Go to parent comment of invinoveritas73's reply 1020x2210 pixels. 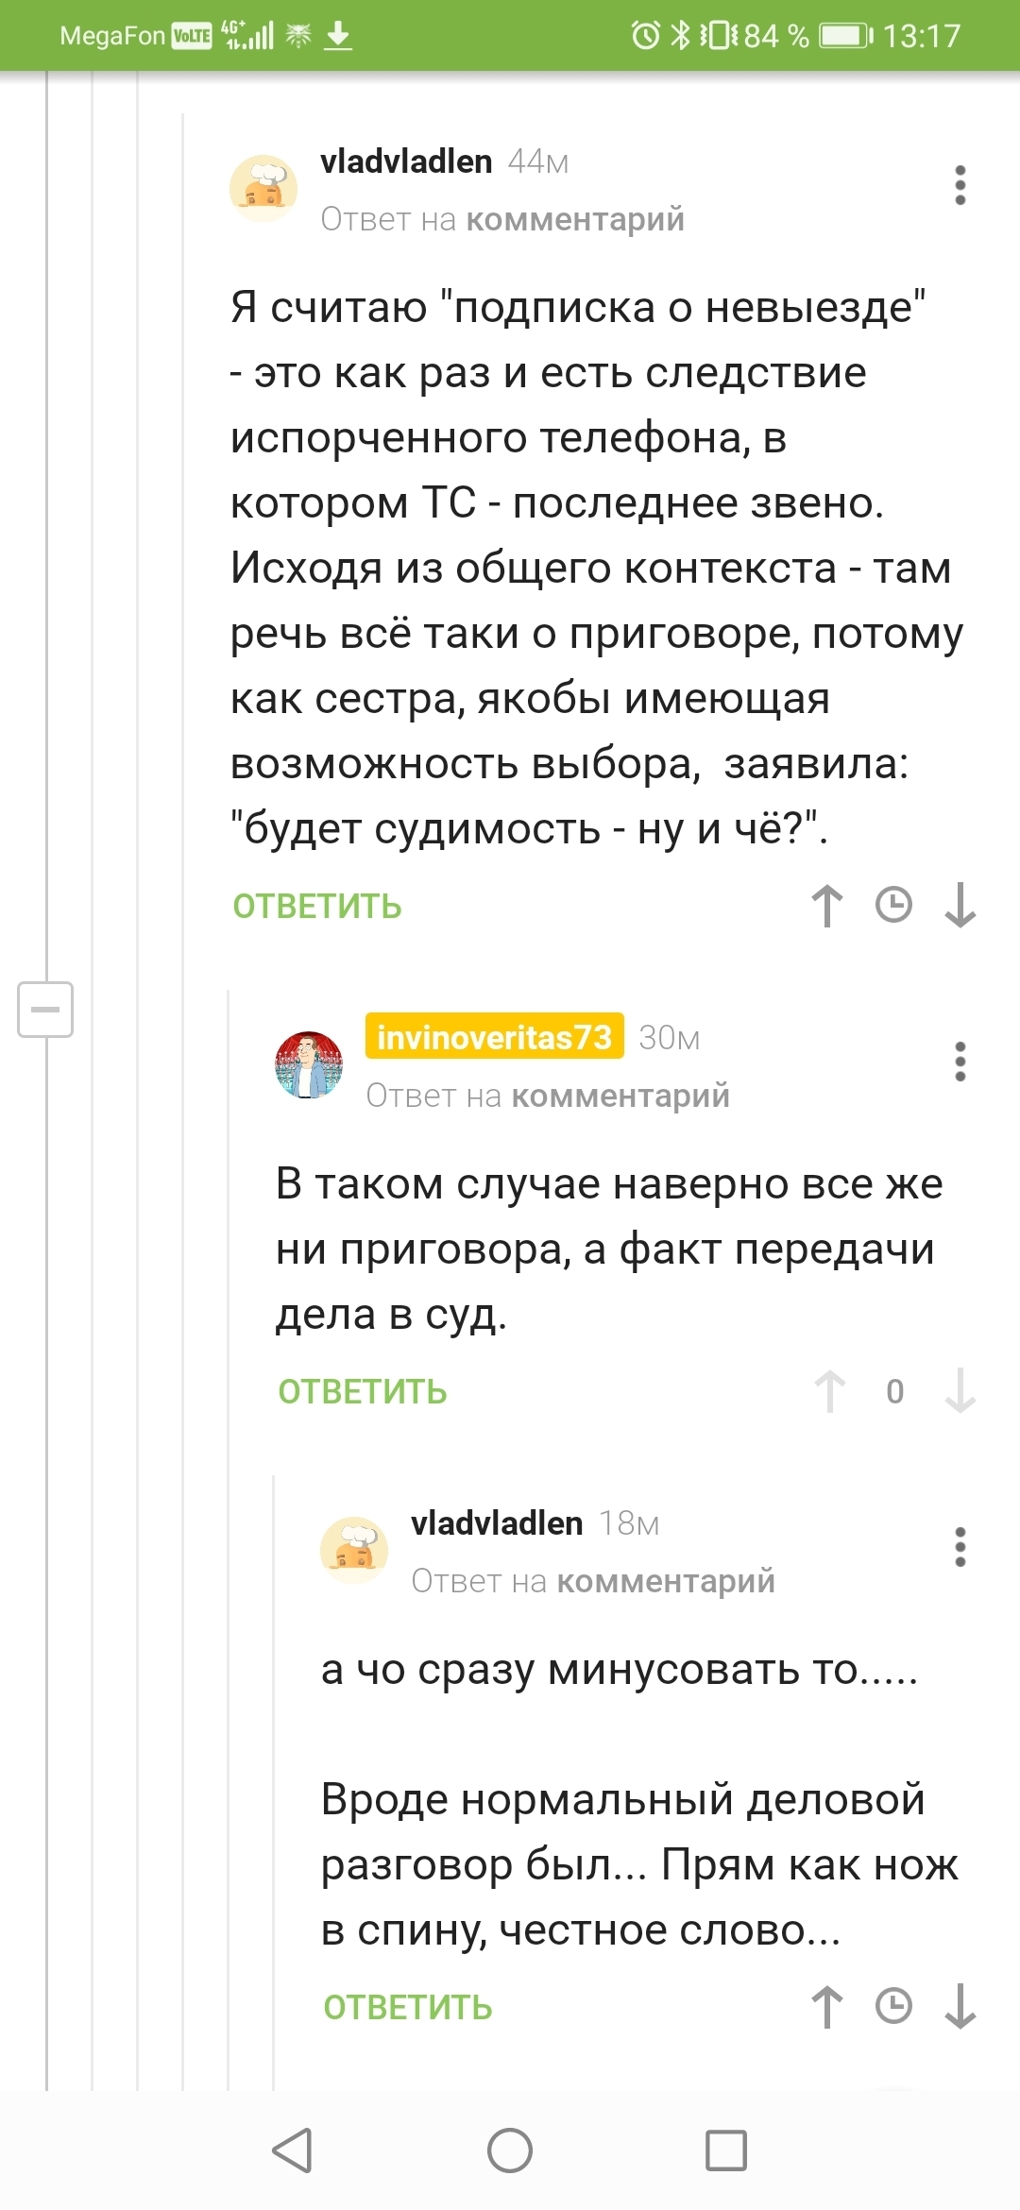pyautogui.click(x=620, y=1096)
